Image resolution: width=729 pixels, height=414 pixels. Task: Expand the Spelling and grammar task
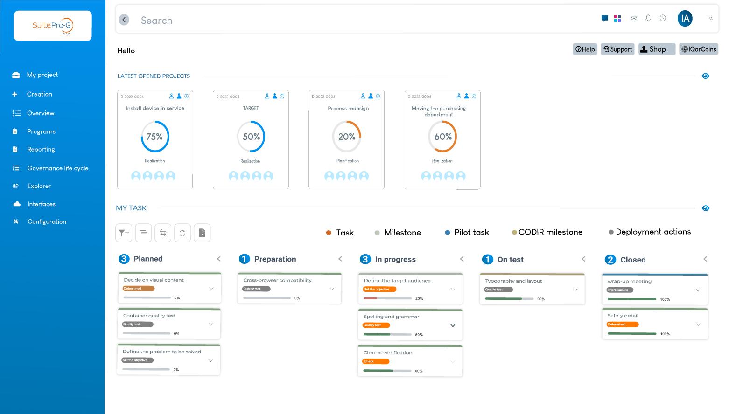(x=453, y=325)
